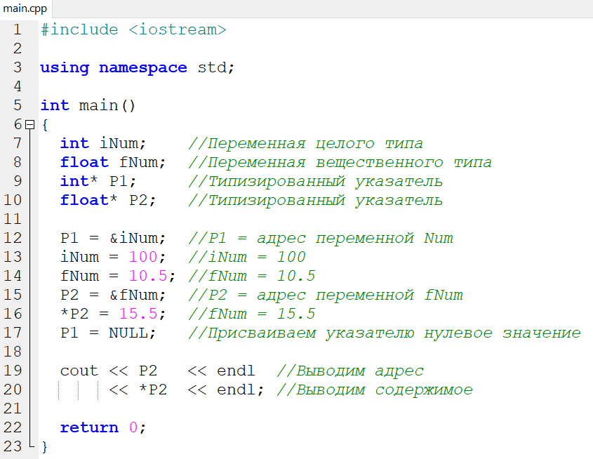This screenshot has width=593, height=459.
Task: Click '&fNum;' on line 15
Action: pos(138,295)
